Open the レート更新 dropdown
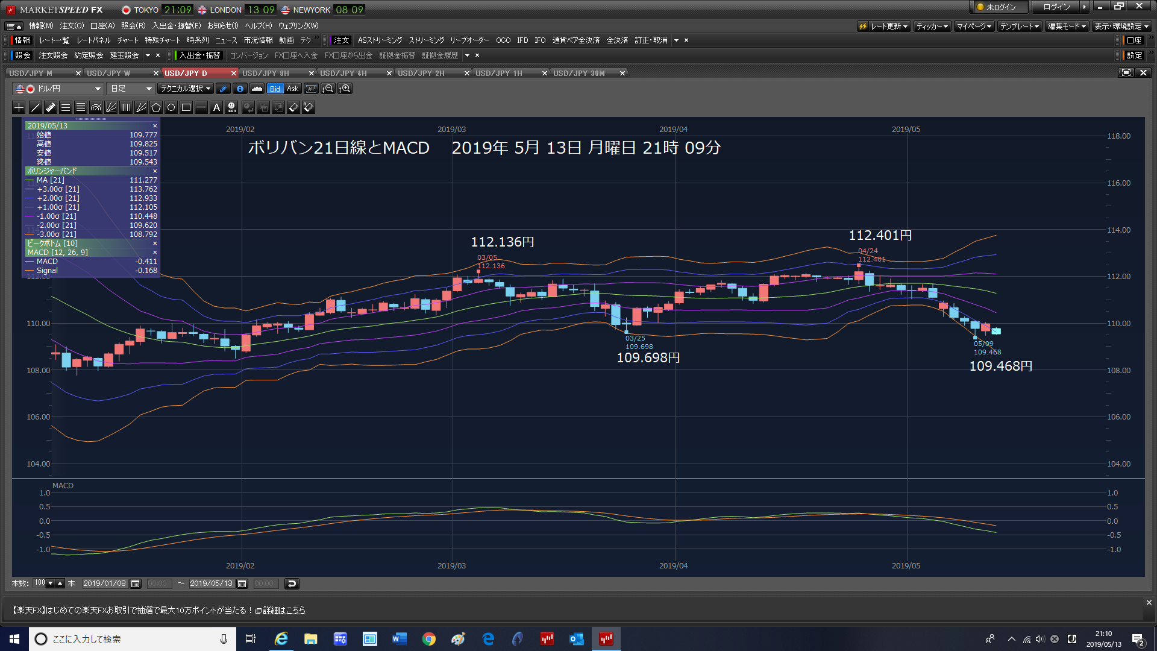 click(884, 26)
